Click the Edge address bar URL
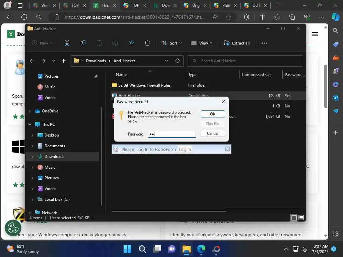The height and width of the screenshot is (257, 343). [135, 17]
